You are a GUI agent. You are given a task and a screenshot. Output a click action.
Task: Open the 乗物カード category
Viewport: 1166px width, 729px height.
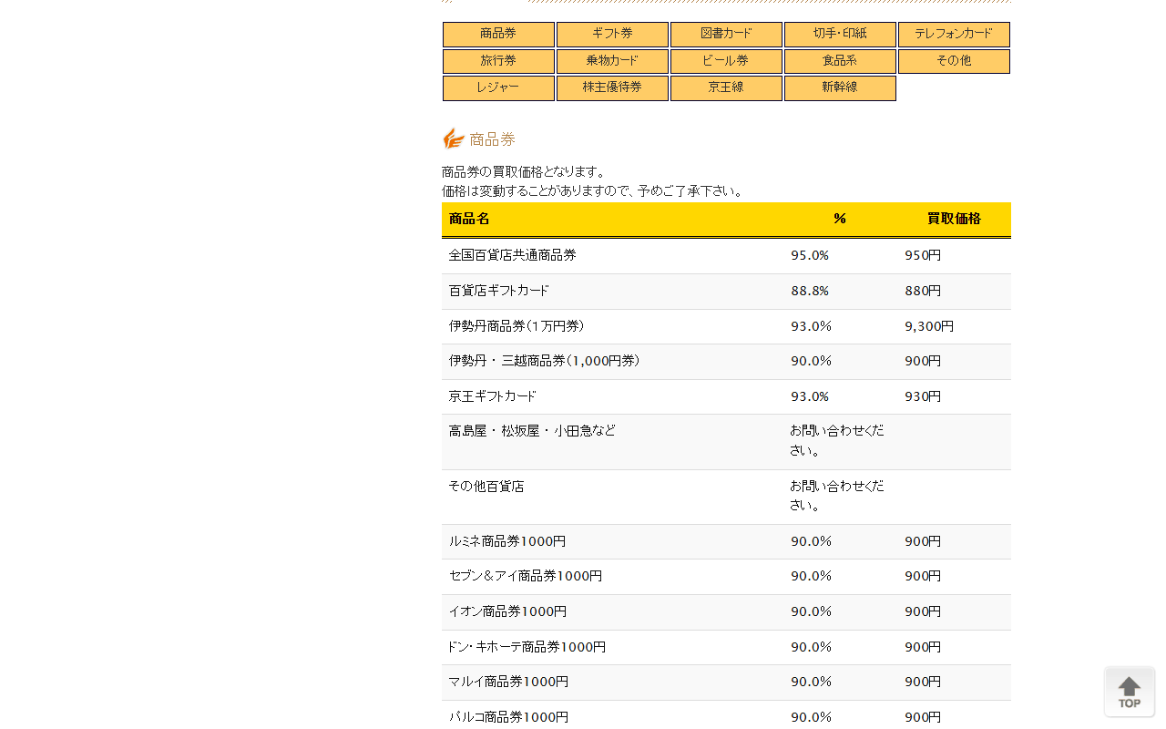612,61
